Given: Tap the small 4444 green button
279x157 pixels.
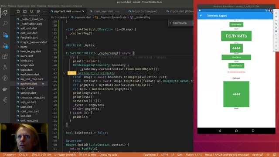Looking at the screenshot, I should (236, 48).
